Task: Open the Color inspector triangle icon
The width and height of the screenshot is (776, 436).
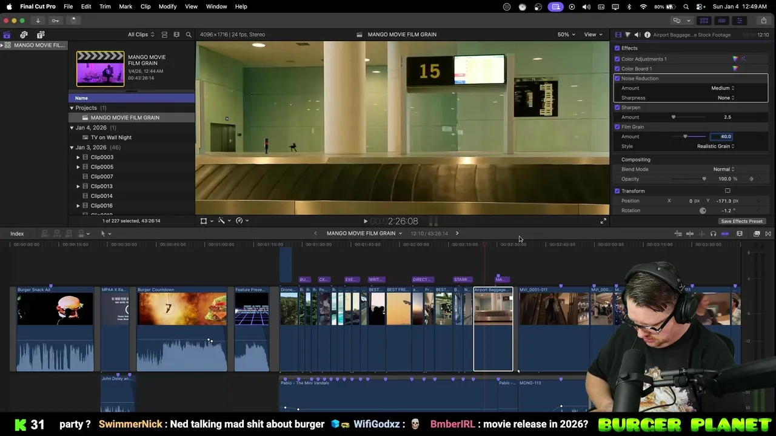Action: pos(627,35)
